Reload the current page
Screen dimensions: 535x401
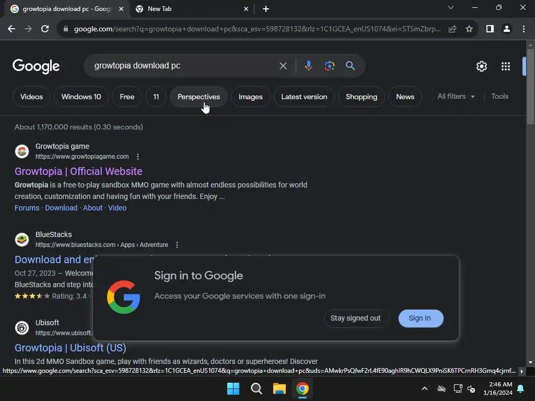(45, 29)
